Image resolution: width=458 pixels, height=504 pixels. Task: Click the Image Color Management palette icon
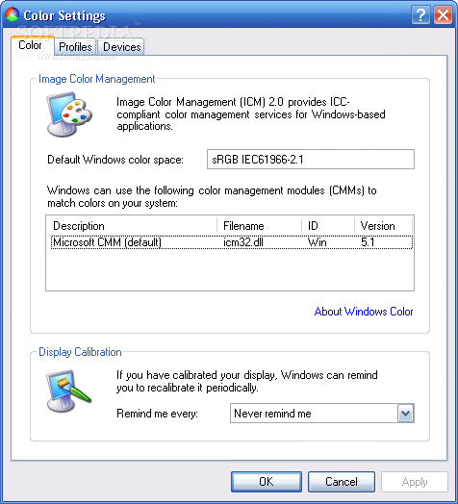pyautogui.click(x=69, y=114)
